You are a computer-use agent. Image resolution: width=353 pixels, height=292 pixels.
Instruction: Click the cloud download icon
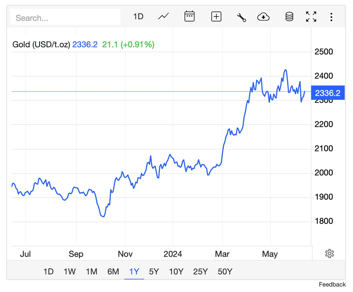coord(264,17)
